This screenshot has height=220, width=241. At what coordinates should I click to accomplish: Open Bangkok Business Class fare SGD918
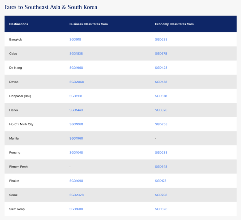tap(75, 40)
